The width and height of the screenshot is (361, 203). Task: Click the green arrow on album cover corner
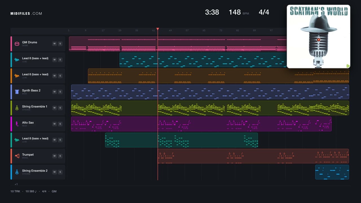pyautogui.click(x=348, y=66)
